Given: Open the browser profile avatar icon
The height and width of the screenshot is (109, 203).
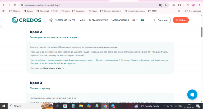Looking at the screenshot, I should 194,5.
